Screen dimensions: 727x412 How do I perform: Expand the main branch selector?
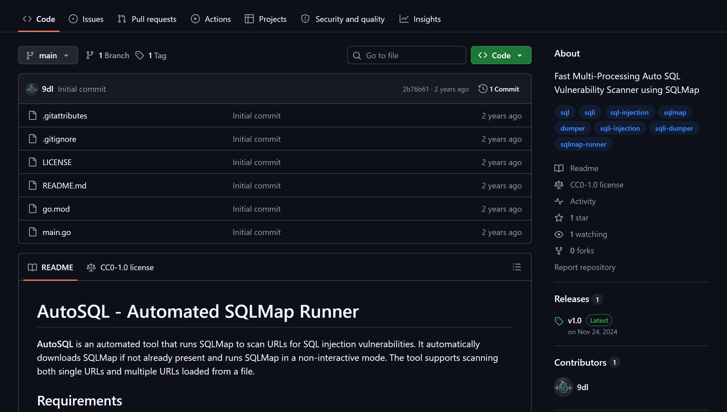(x=48, y=55)
